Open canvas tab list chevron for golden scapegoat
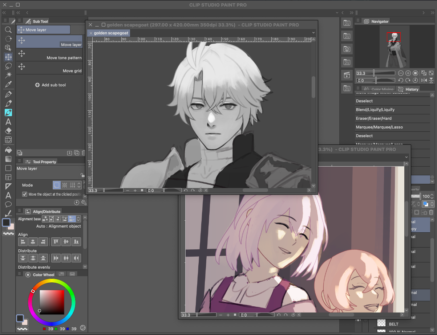Screen dimensions: 437x335 (313, 33)
